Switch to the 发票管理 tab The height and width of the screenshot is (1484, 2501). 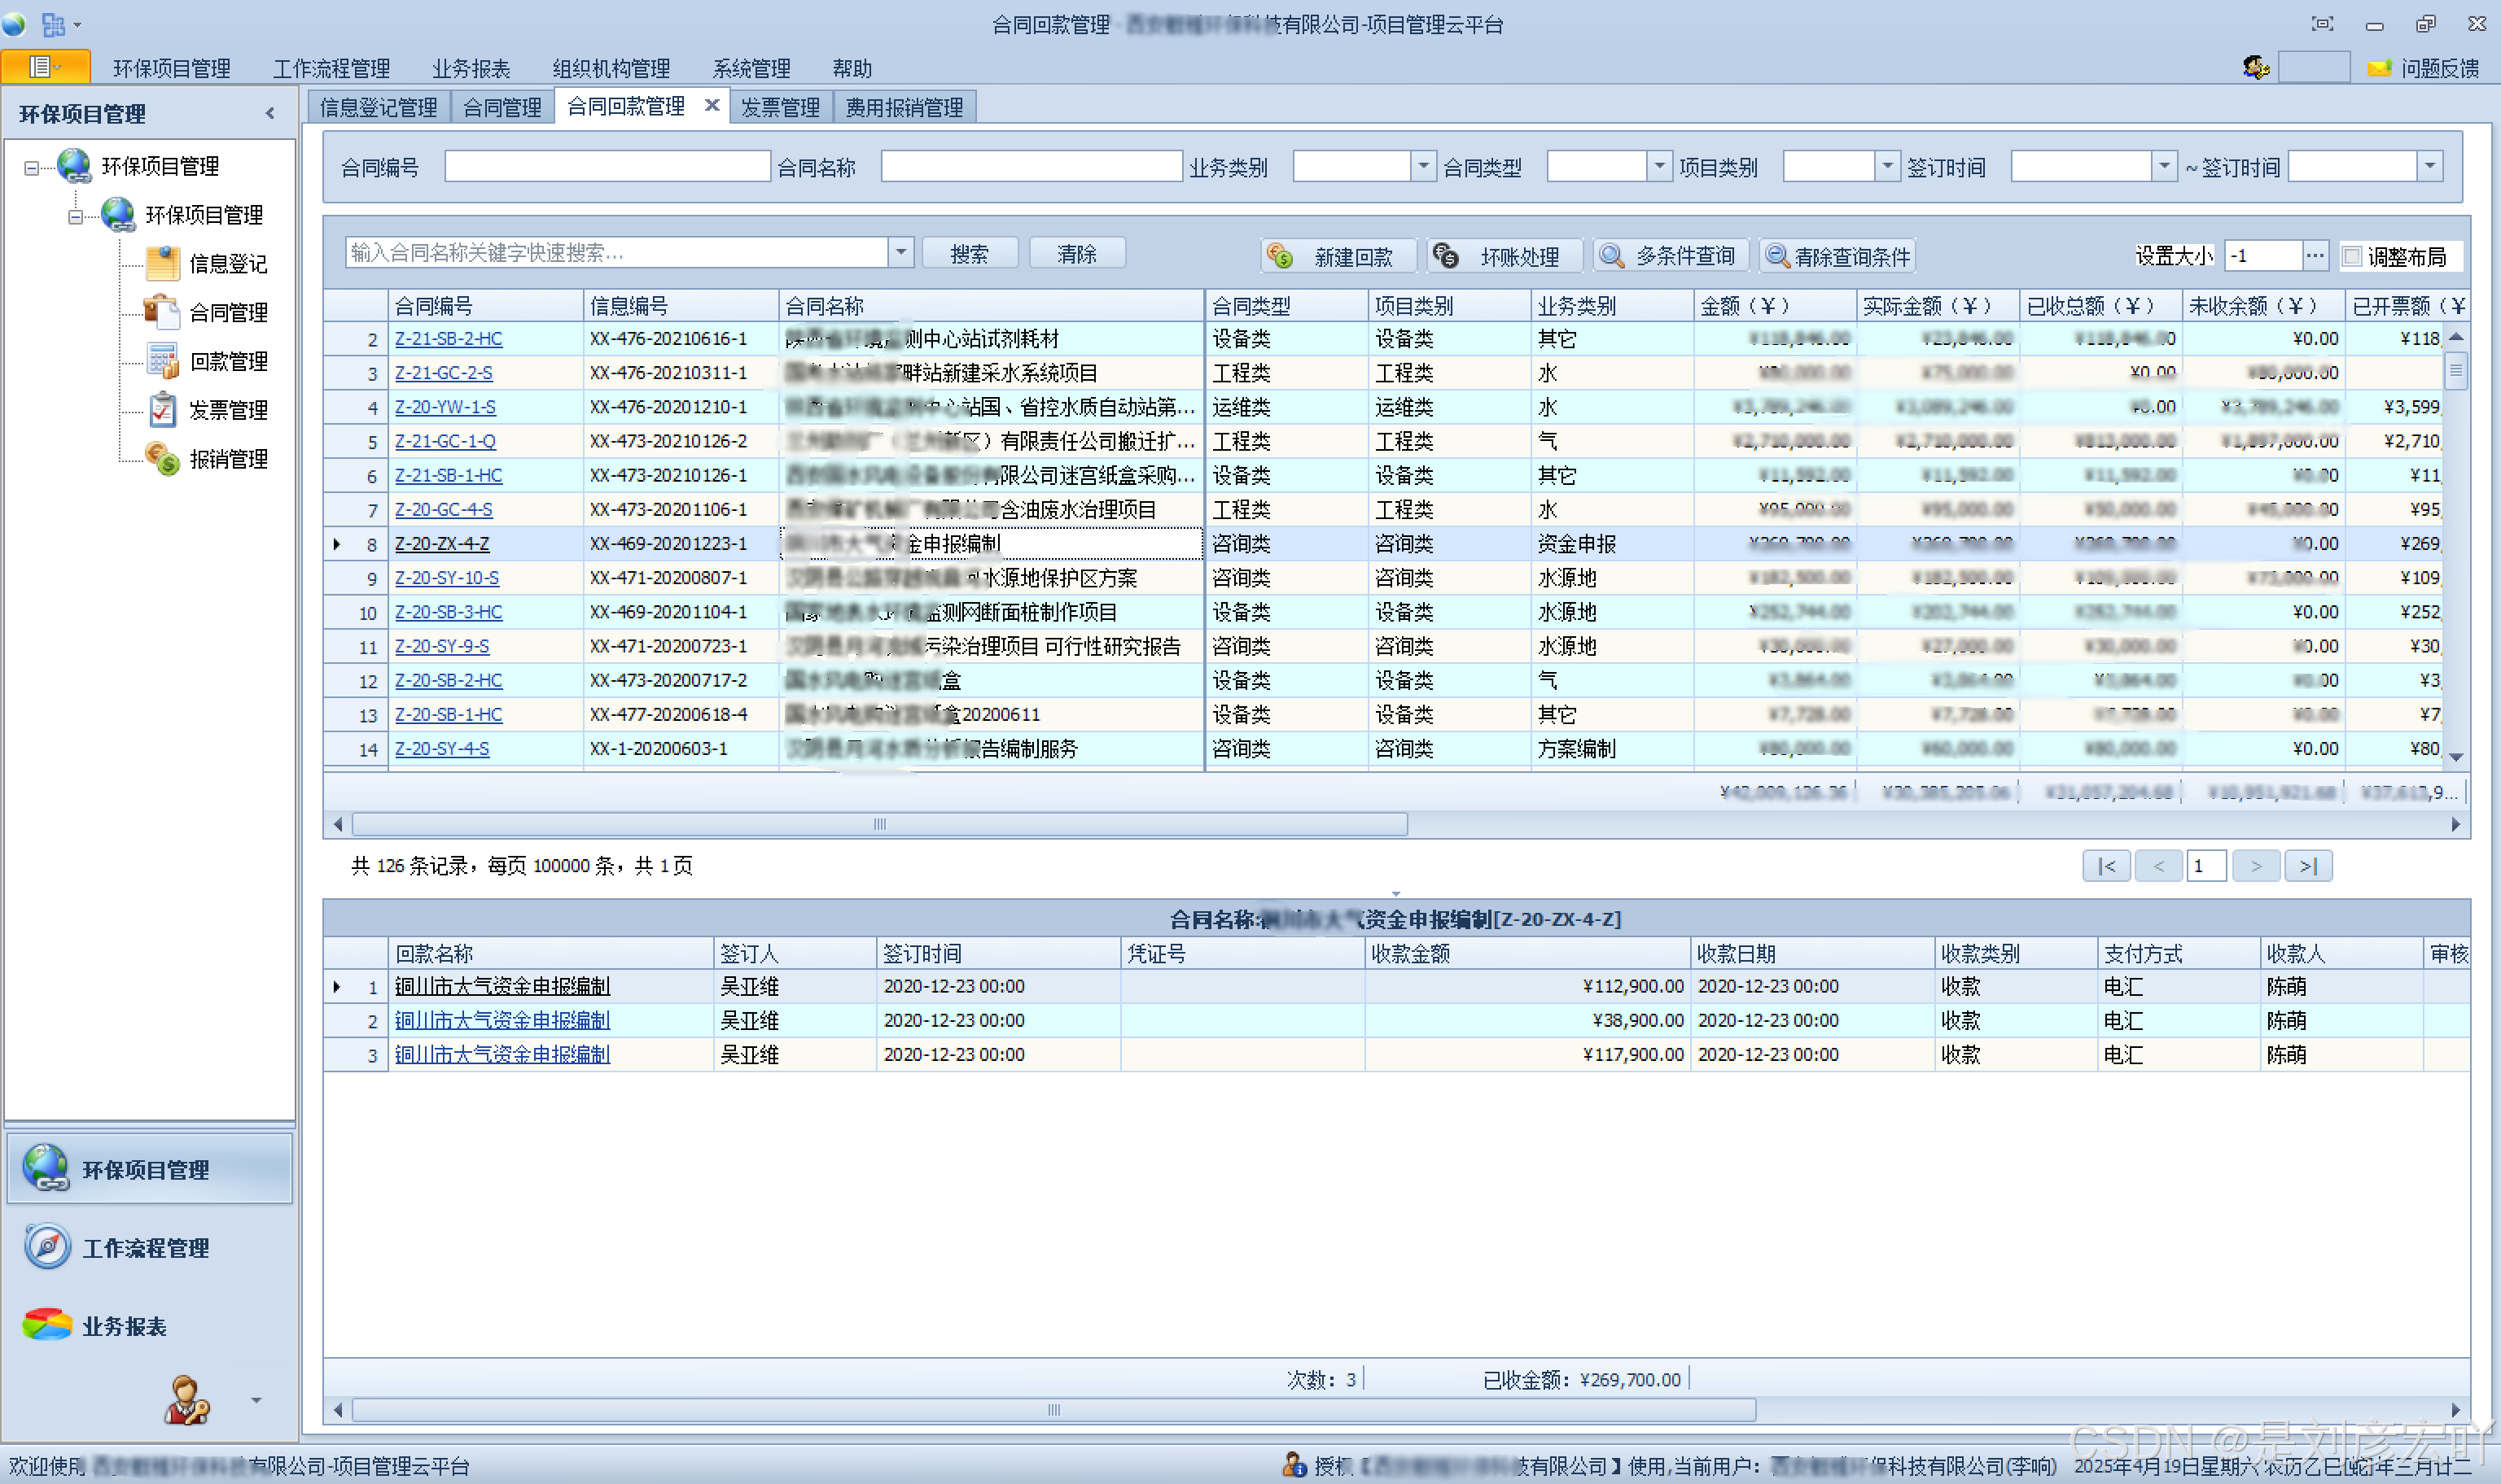point(779,107)
